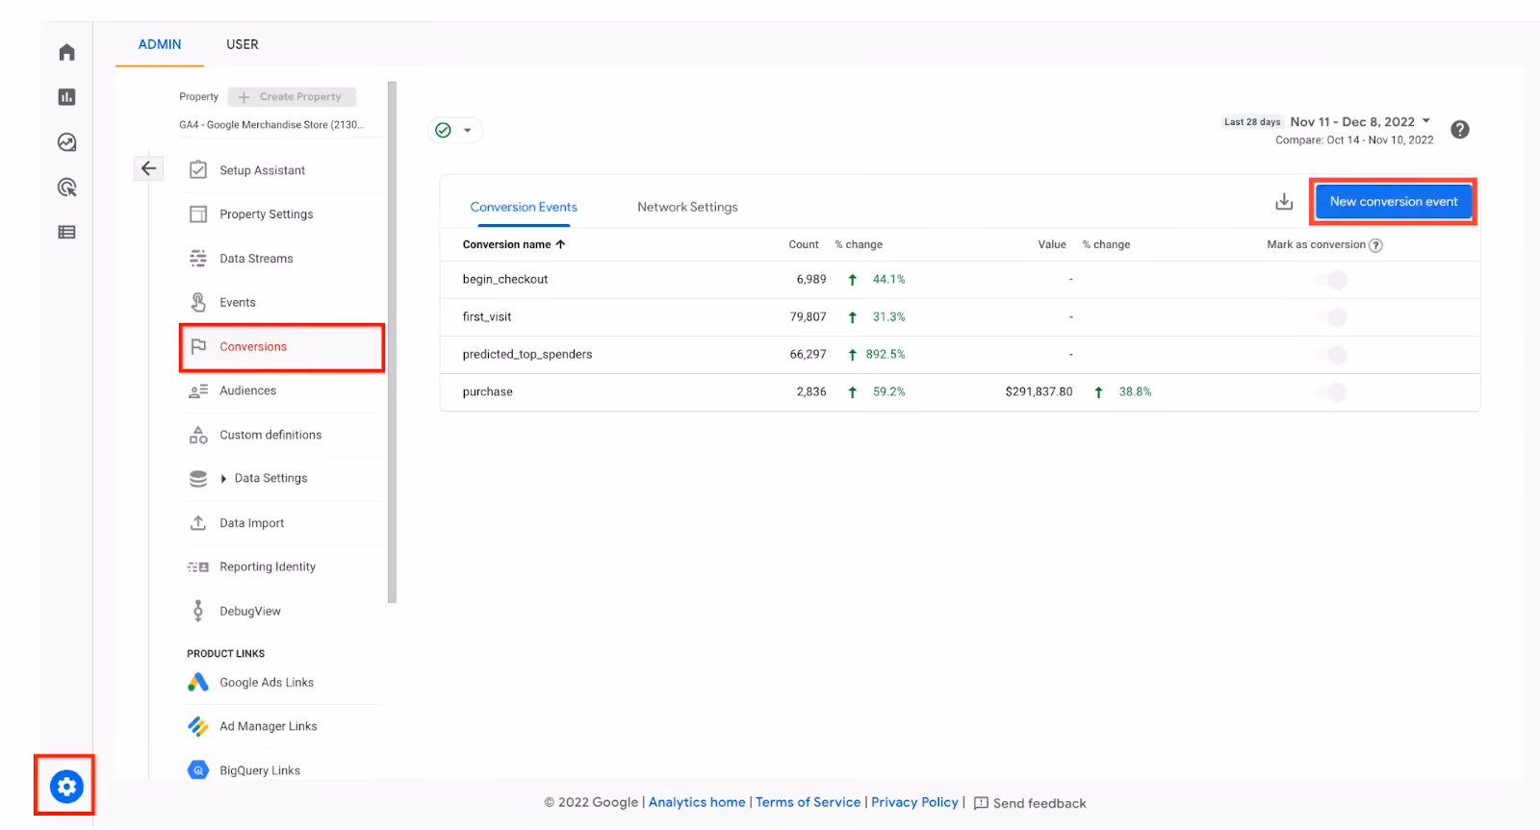Click the property column scrollbar
Image resolution: width=1540 pixels, height=830 pixels.
pos(392,342)
